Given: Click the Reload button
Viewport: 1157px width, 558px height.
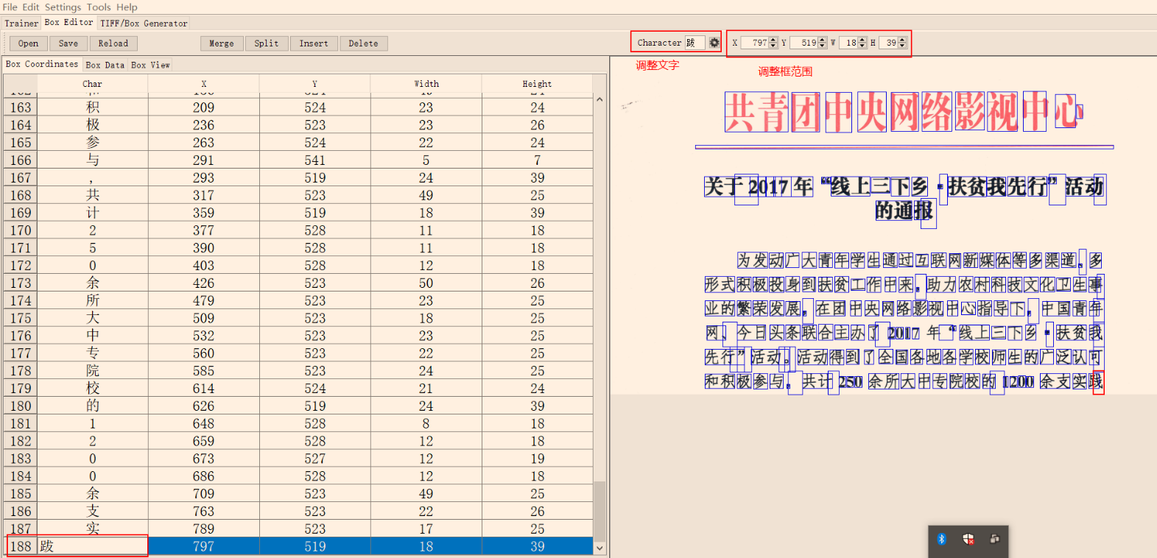Looking at the screenshot, I should tap(113, 43).
